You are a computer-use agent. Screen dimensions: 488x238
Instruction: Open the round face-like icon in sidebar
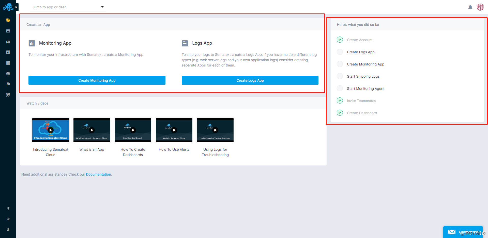tap(8, 74)
